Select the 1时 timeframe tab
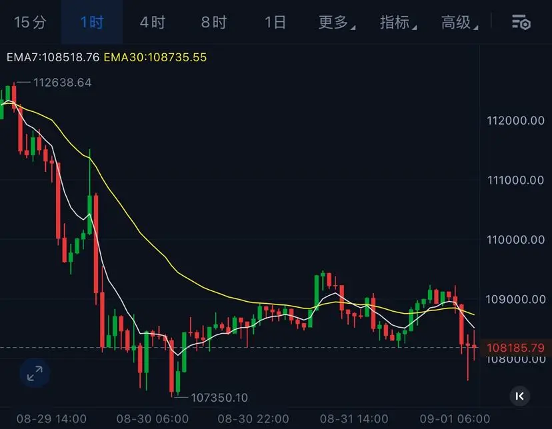 point(92,22)
